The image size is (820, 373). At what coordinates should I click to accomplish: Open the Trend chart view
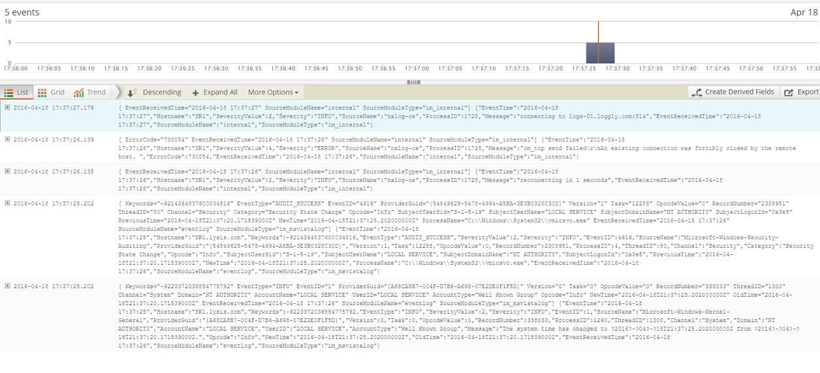click(x=90, y=93)
